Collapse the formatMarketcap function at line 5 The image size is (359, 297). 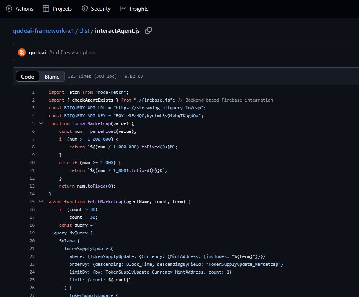click(41, 123)
